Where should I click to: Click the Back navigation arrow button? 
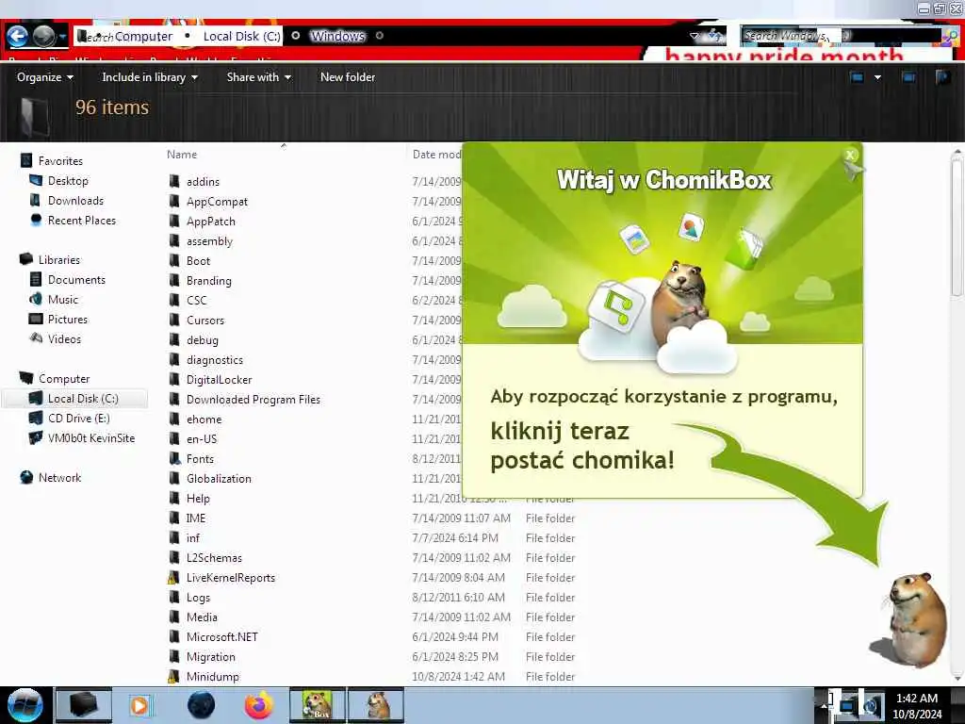click(x=17, y=37)
